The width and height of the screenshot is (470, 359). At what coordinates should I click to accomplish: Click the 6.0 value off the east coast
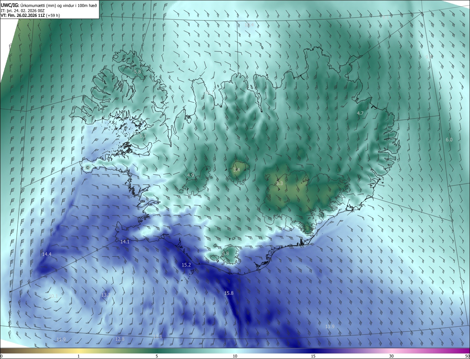click(449, 140)
